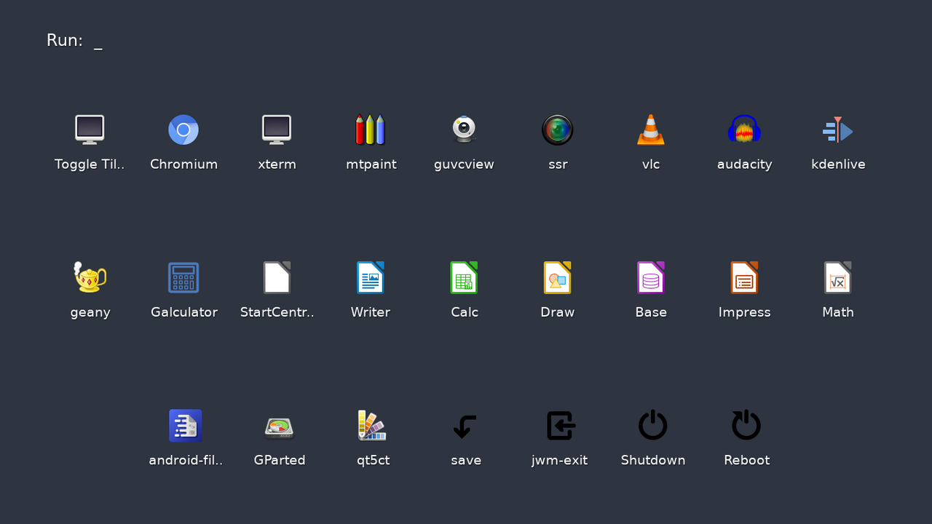The height and width of the screenshot is (524, 932).
Task: Open the vlc traffic cone icon
Action: pyautogui.click(x=651, y=130)
